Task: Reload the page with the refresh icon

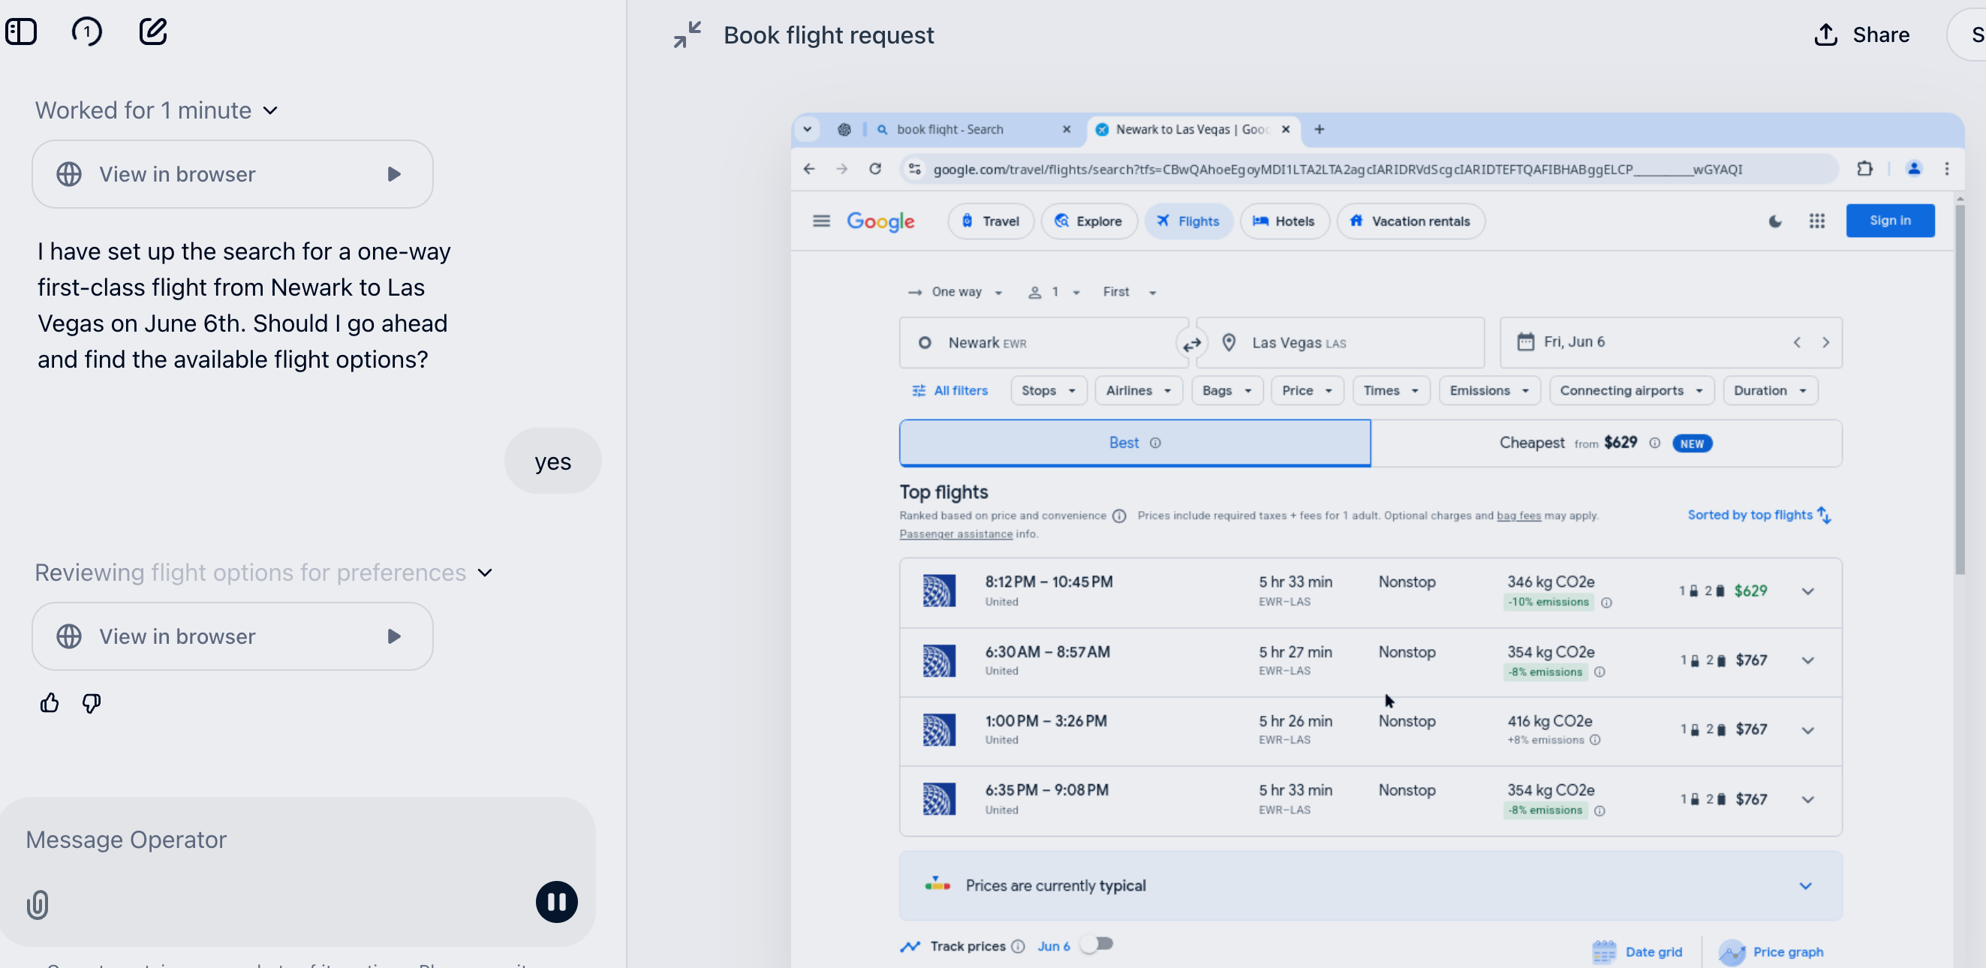Action: (875, 169)
